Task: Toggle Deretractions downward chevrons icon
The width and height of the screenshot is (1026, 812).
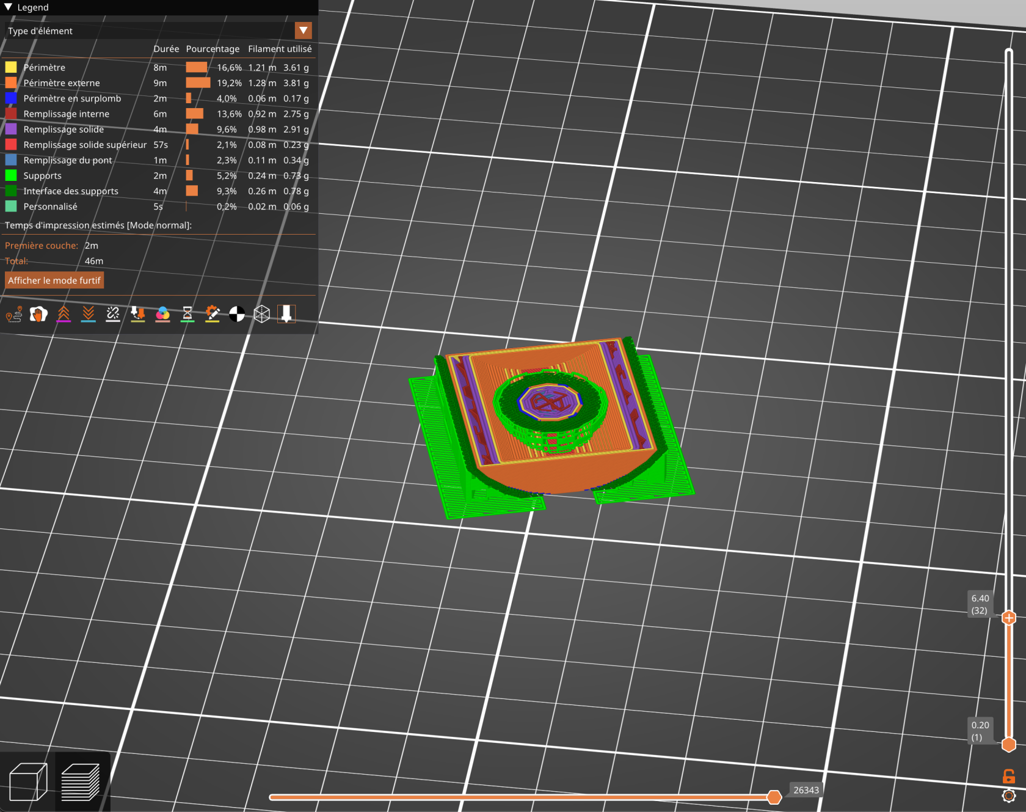Action: 88,314
